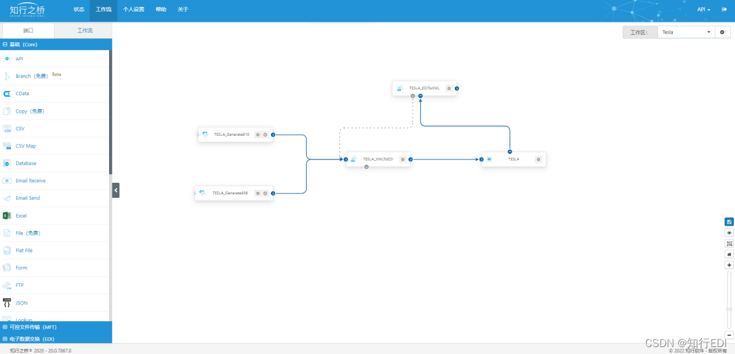Select the TESLA_Generate856 node label
Screen dimensions: 735x354
pyautogui.click(x=230, y=193)
